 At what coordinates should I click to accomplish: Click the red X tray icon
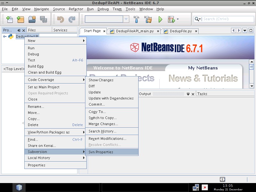pos(205,188)
